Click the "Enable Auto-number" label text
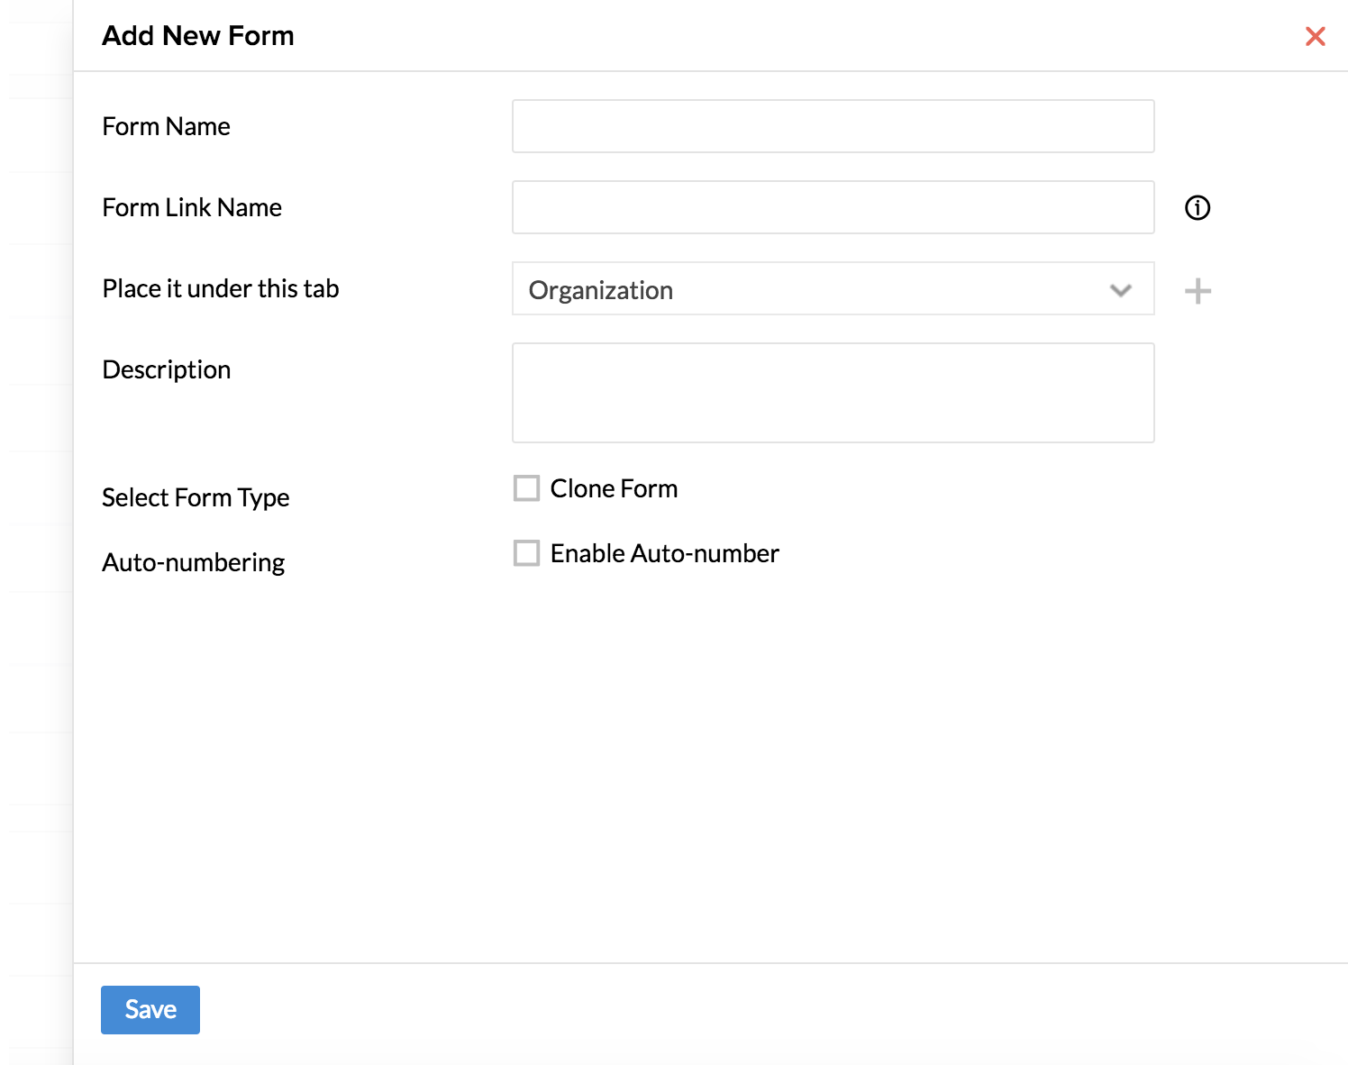 (664, 553)
